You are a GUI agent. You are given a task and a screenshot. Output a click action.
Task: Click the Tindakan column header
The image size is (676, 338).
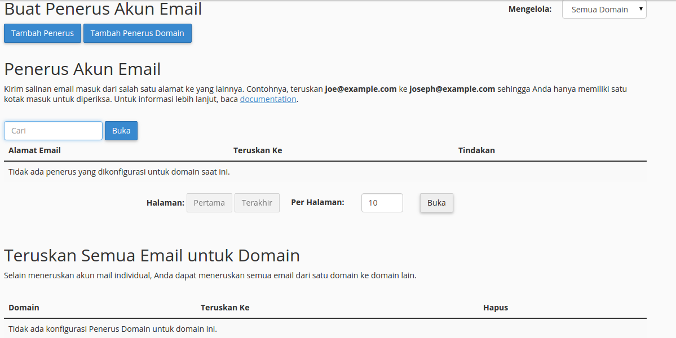click(x=476, y=150)
